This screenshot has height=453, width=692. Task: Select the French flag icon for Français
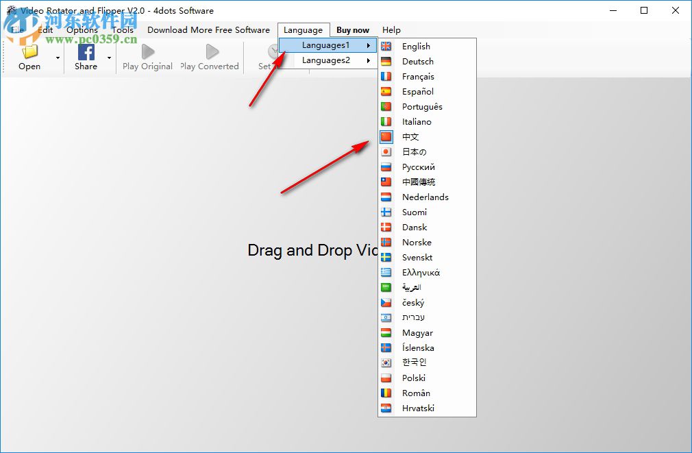[x=386, y=76]
